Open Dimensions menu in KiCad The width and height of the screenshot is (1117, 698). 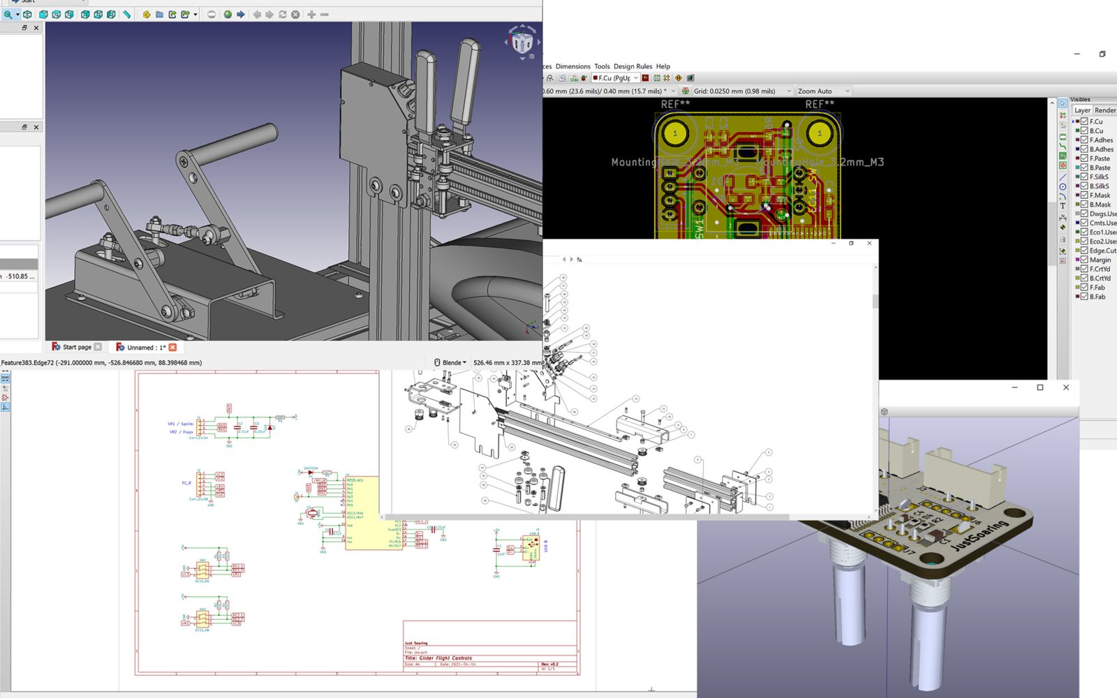pyautogui.click(x=573, y=66)
